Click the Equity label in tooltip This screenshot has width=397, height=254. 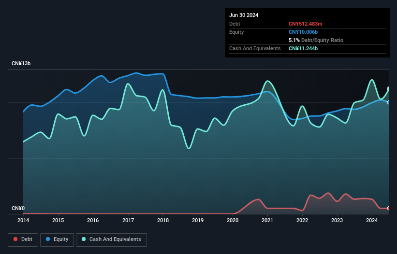pos(236,32)
